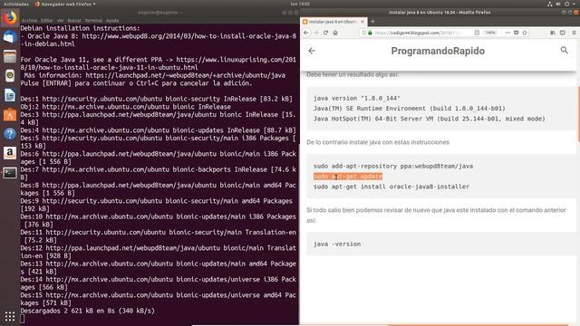
Task: Close the Instalar java 8 tab
Action: 362,22
